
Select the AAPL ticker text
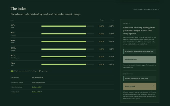tap(12, 25)
